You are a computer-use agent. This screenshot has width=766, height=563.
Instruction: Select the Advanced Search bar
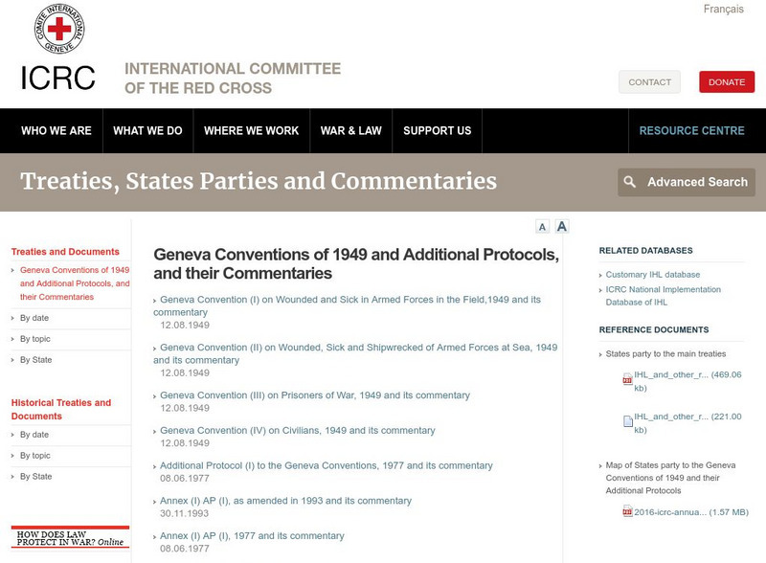[687, 181]
